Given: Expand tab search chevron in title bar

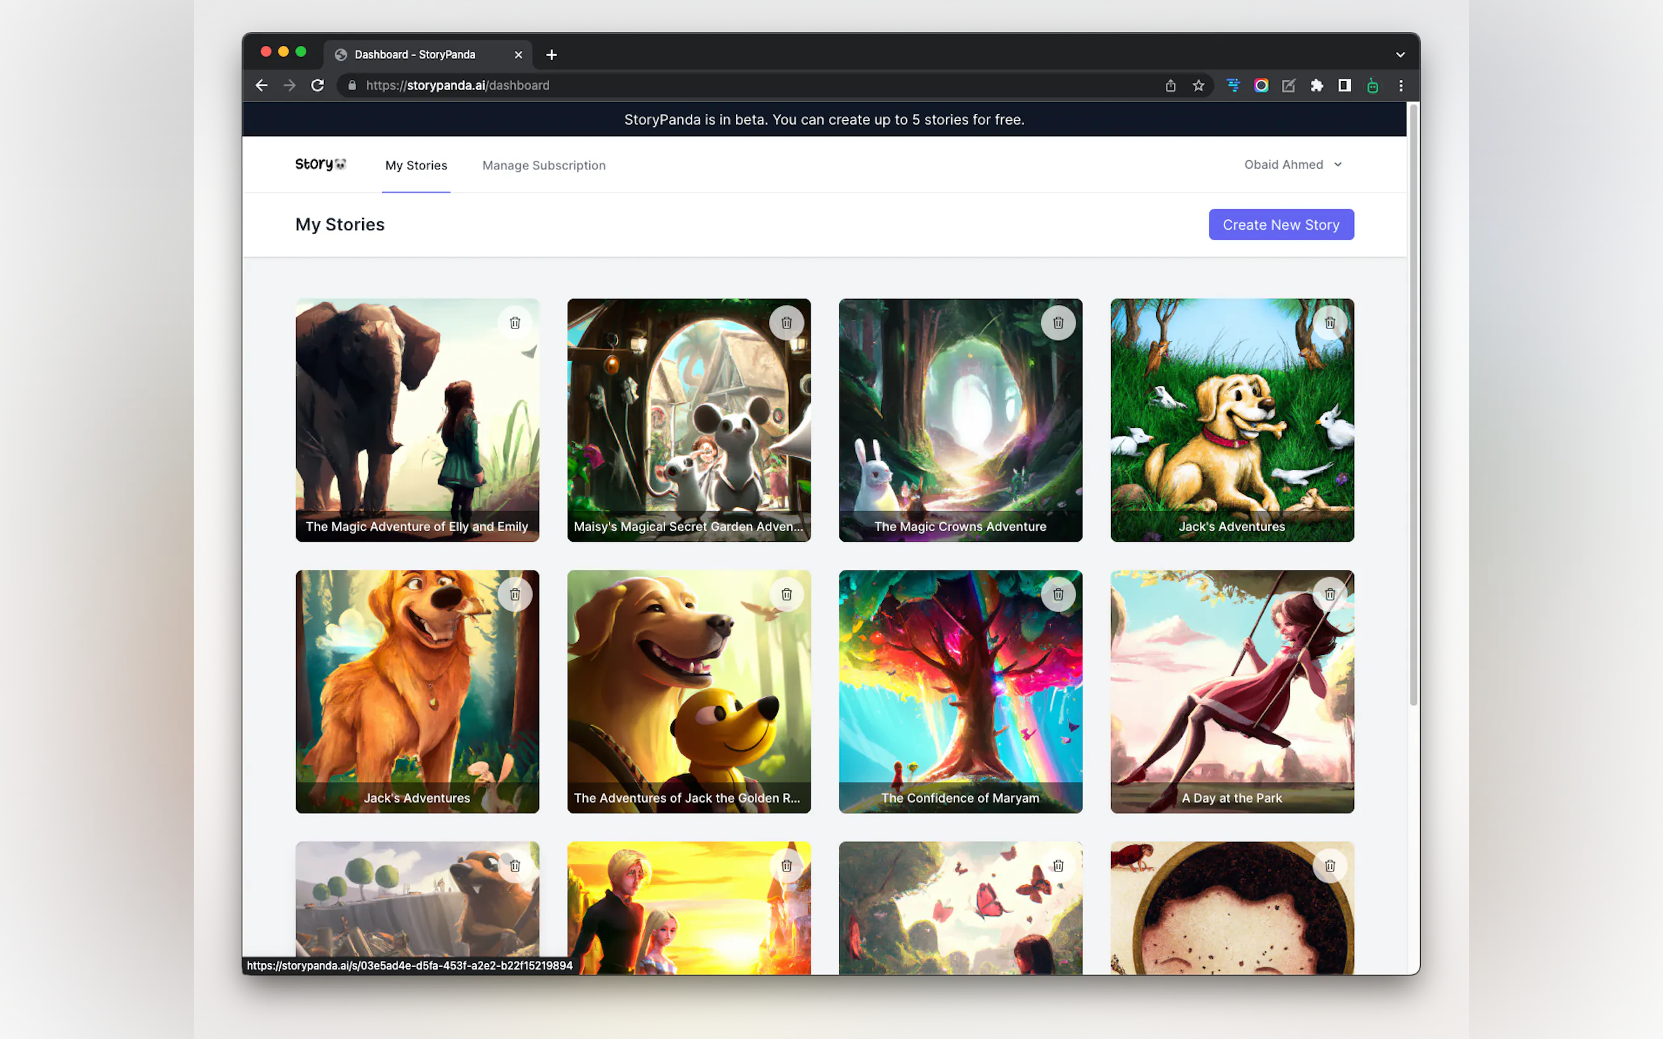Looking at the screenshot, I should point(1400,55).
